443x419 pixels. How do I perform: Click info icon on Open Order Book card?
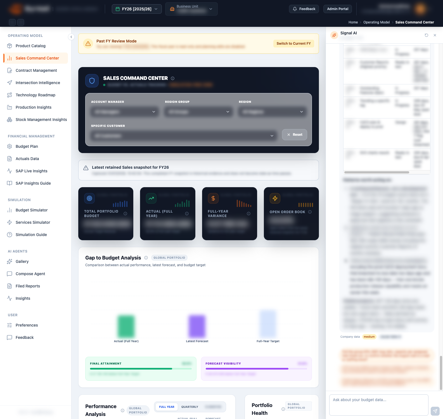point(310,212)
